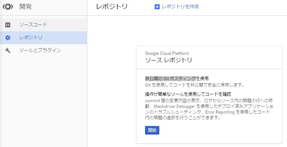Click the description paragraph starting with commit 間の変更内容の表示

pyautogui.click(x=209, y=109)
